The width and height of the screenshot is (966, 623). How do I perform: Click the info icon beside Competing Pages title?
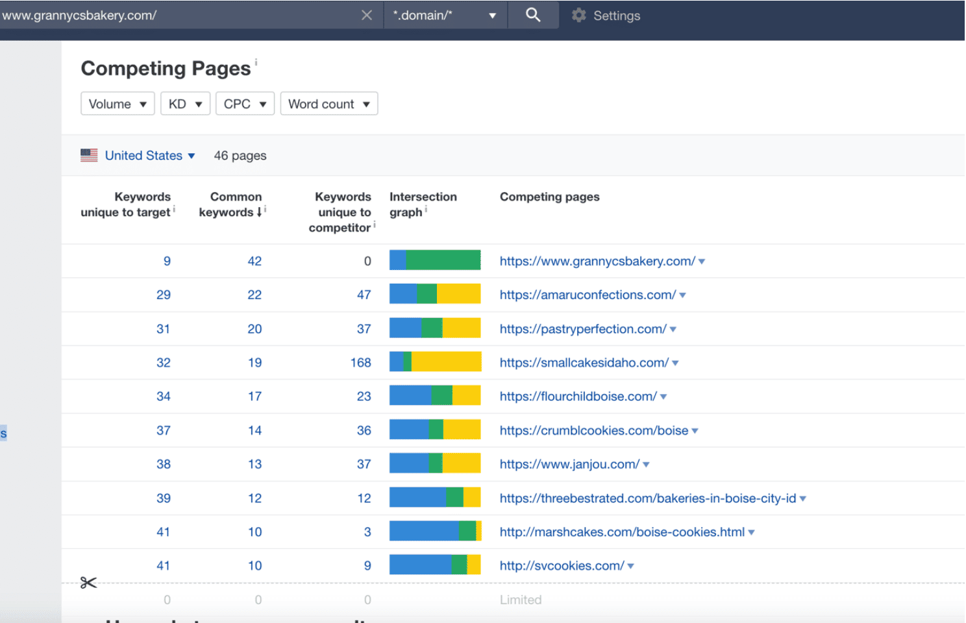click(256, 62)
